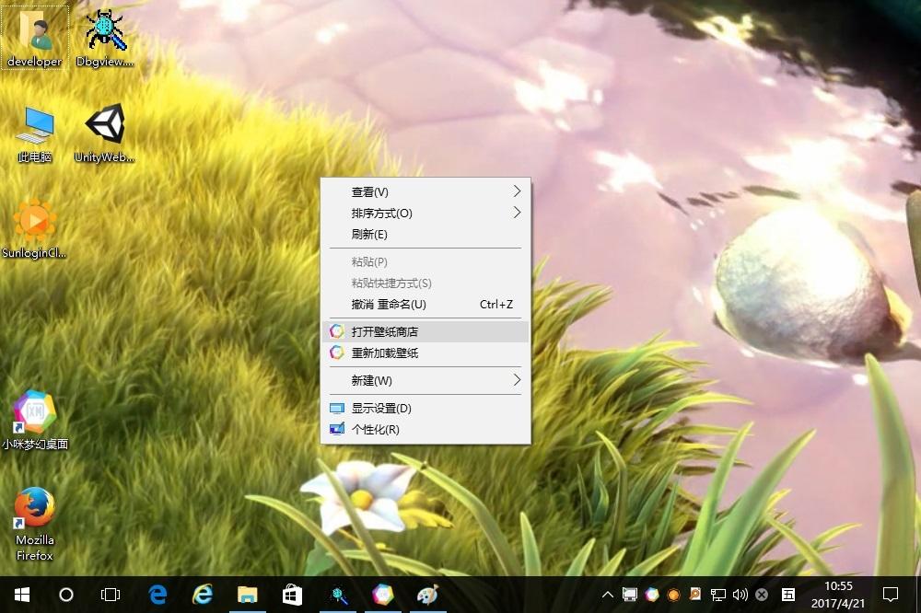Click the gray X circle tray icon

point(762,595)
